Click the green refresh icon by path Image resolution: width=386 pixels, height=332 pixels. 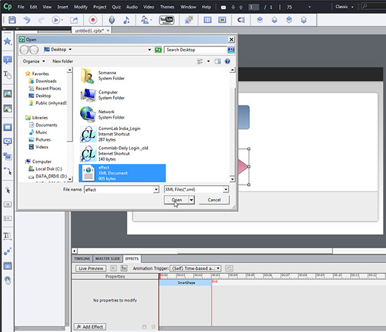[158, 50]
